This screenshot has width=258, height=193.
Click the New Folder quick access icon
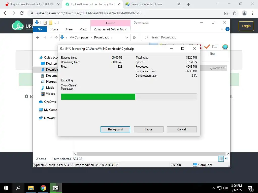[51, 23]
